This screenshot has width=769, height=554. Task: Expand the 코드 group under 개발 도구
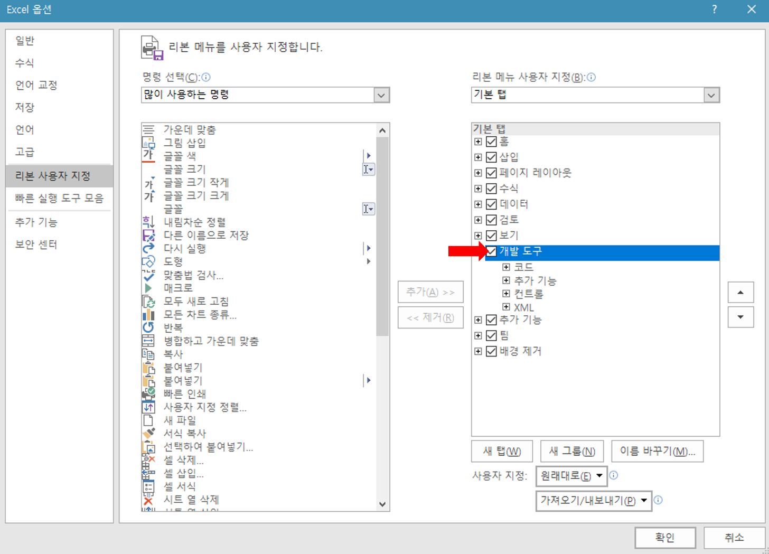505,267
